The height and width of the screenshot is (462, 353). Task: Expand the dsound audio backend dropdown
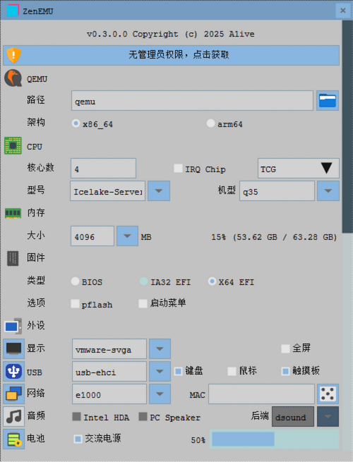[x=328, y=417]
